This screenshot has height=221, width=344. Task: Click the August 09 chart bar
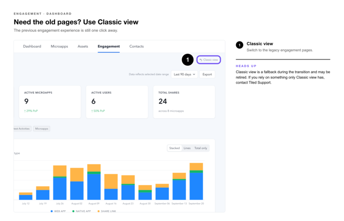pos(94,182)
